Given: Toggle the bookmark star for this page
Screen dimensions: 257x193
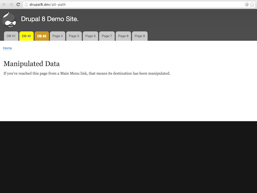Looking at the screenshot, I should [x=252, y=5].
